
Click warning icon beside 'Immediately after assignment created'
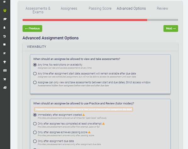84,115
